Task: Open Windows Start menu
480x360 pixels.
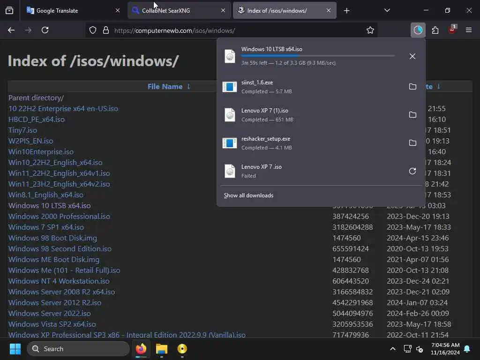Action: tap(15, 349)
